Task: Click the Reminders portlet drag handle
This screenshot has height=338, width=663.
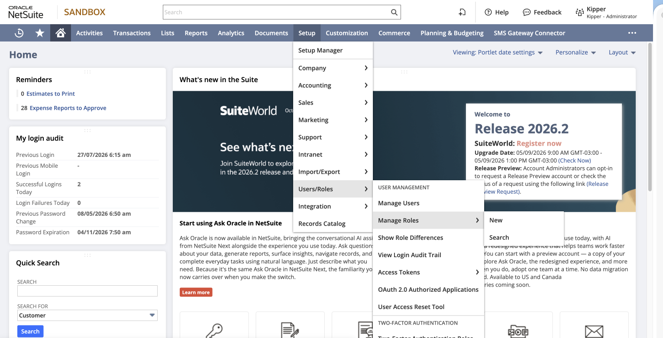Action: [x=87, y=71]
